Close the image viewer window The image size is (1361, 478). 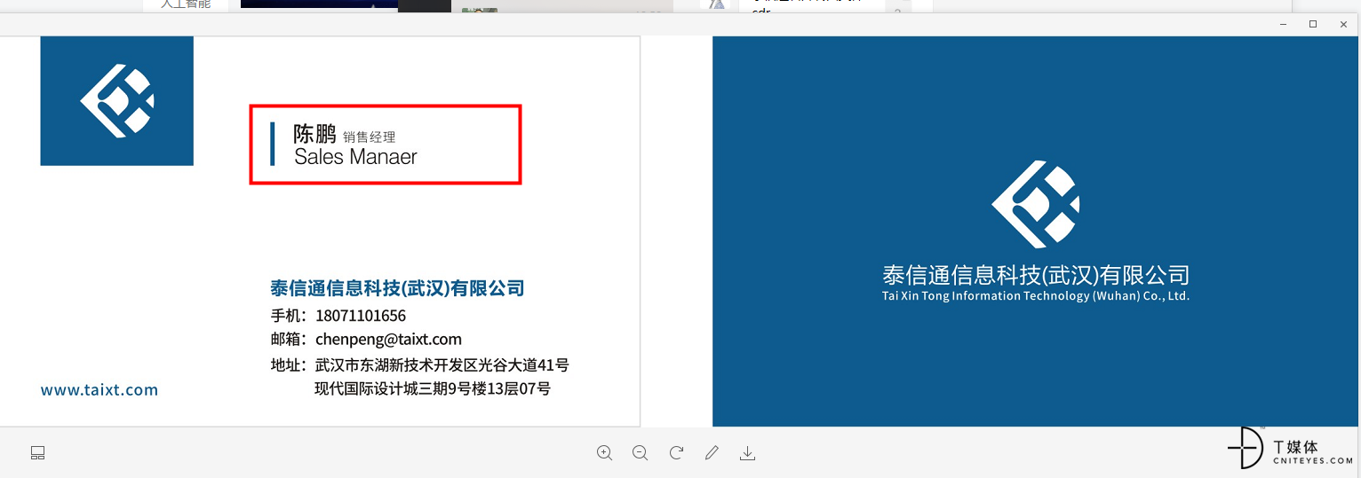coord(1343,24)
